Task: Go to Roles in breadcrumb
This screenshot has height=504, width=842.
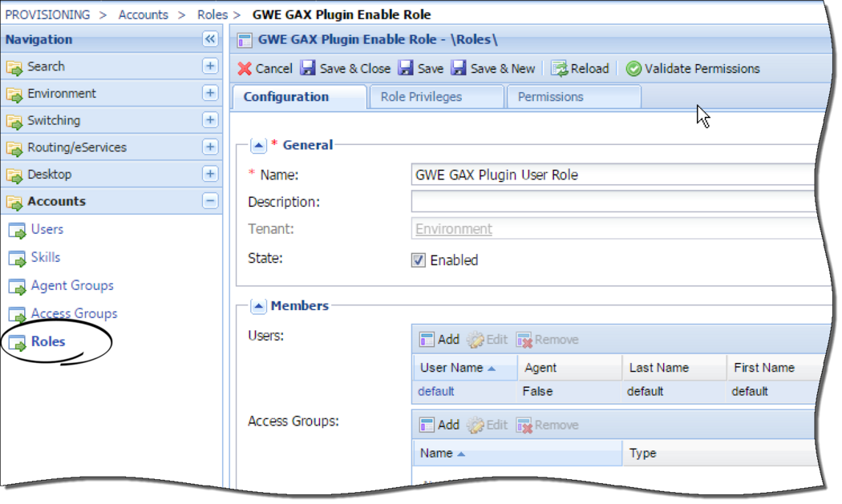Action: tap(213, 14)
